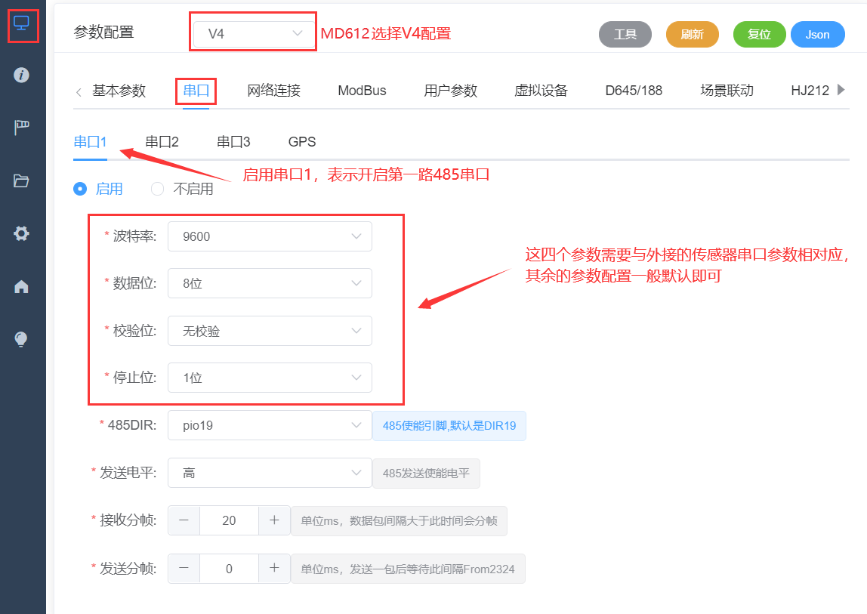This screenshot has height=614, width=867.
Task: Open the info panel from the sidebar
Action: [23, 75]
